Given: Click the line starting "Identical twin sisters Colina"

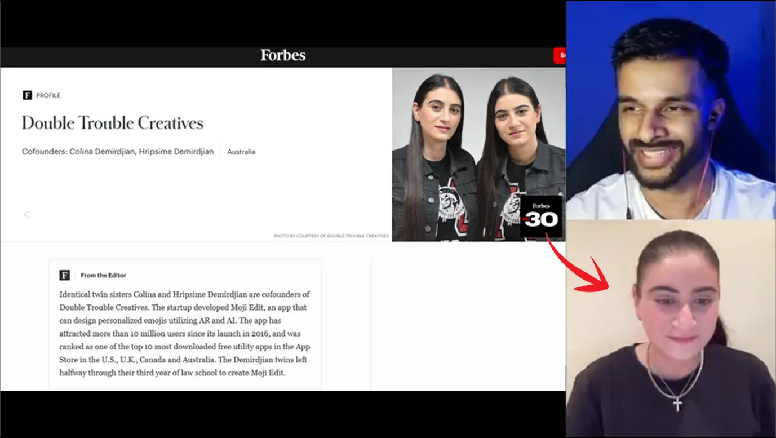Looking at the screenshot, I should [185, 294].
